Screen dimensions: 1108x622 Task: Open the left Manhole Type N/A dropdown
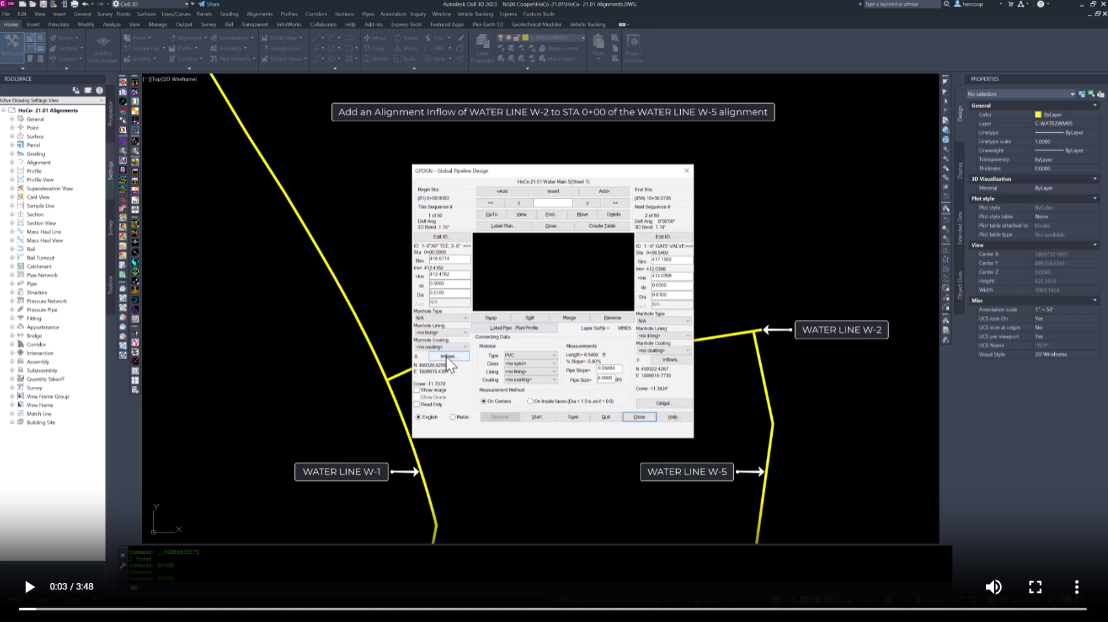(x=442, y=318)
